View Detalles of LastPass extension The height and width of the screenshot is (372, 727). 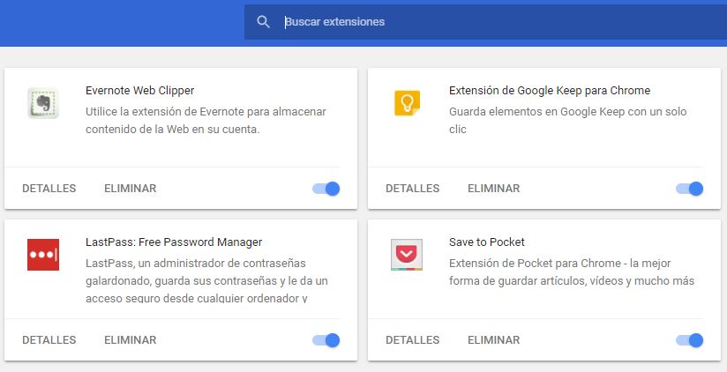click(x=49, y=340)
